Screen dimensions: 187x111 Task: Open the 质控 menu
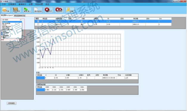[47, 4]
